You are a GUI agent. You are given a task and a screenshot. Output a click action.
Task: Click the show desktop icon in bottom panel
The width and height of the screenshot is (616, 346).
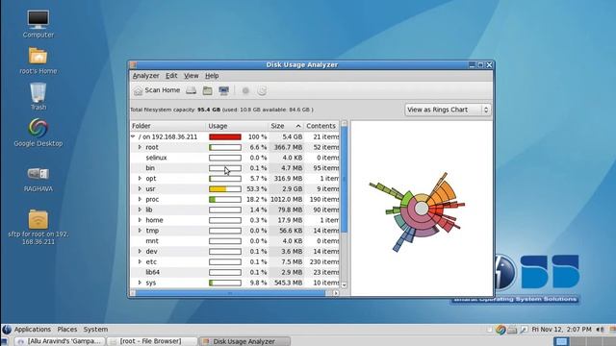5,341
